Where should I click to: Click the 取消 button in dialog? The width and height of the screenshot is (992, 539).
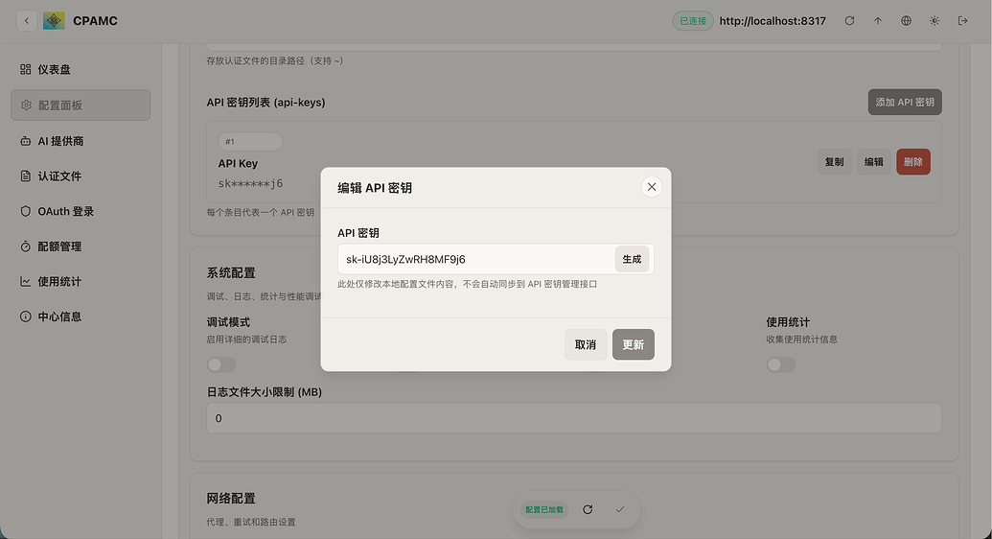tap(586, 344)
